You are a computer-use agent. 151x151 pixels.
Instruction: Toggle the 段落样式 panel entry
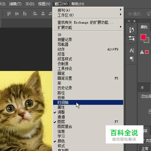88,59
